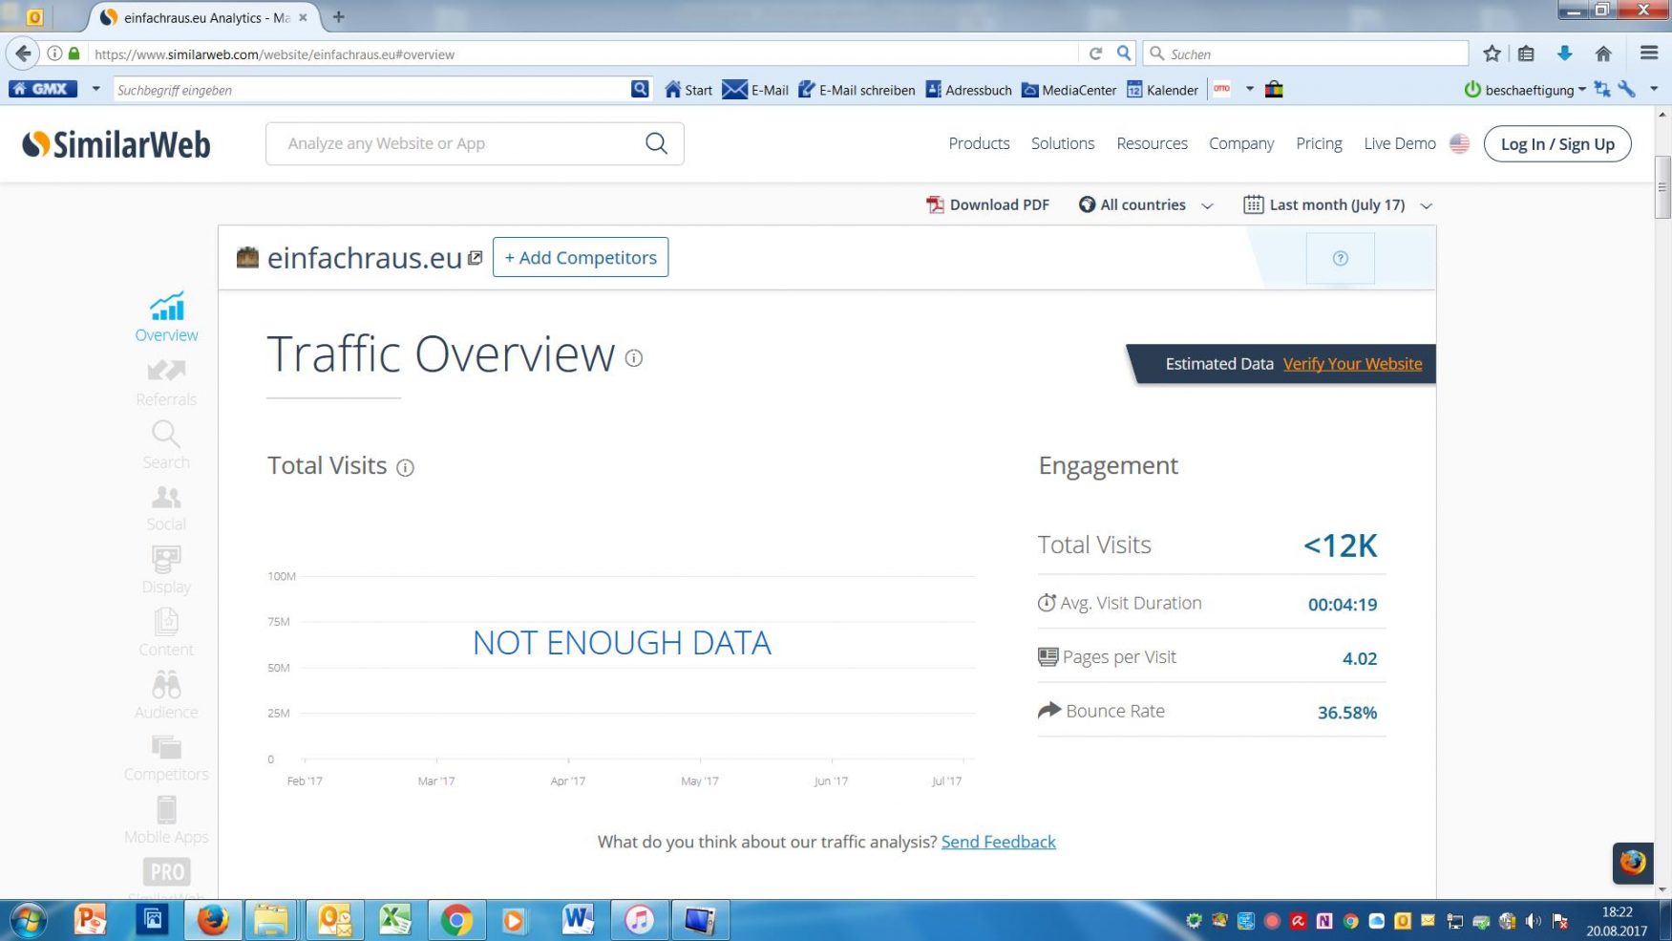Open Products menu
The image size is (1672, 941).
click(979, 143)
